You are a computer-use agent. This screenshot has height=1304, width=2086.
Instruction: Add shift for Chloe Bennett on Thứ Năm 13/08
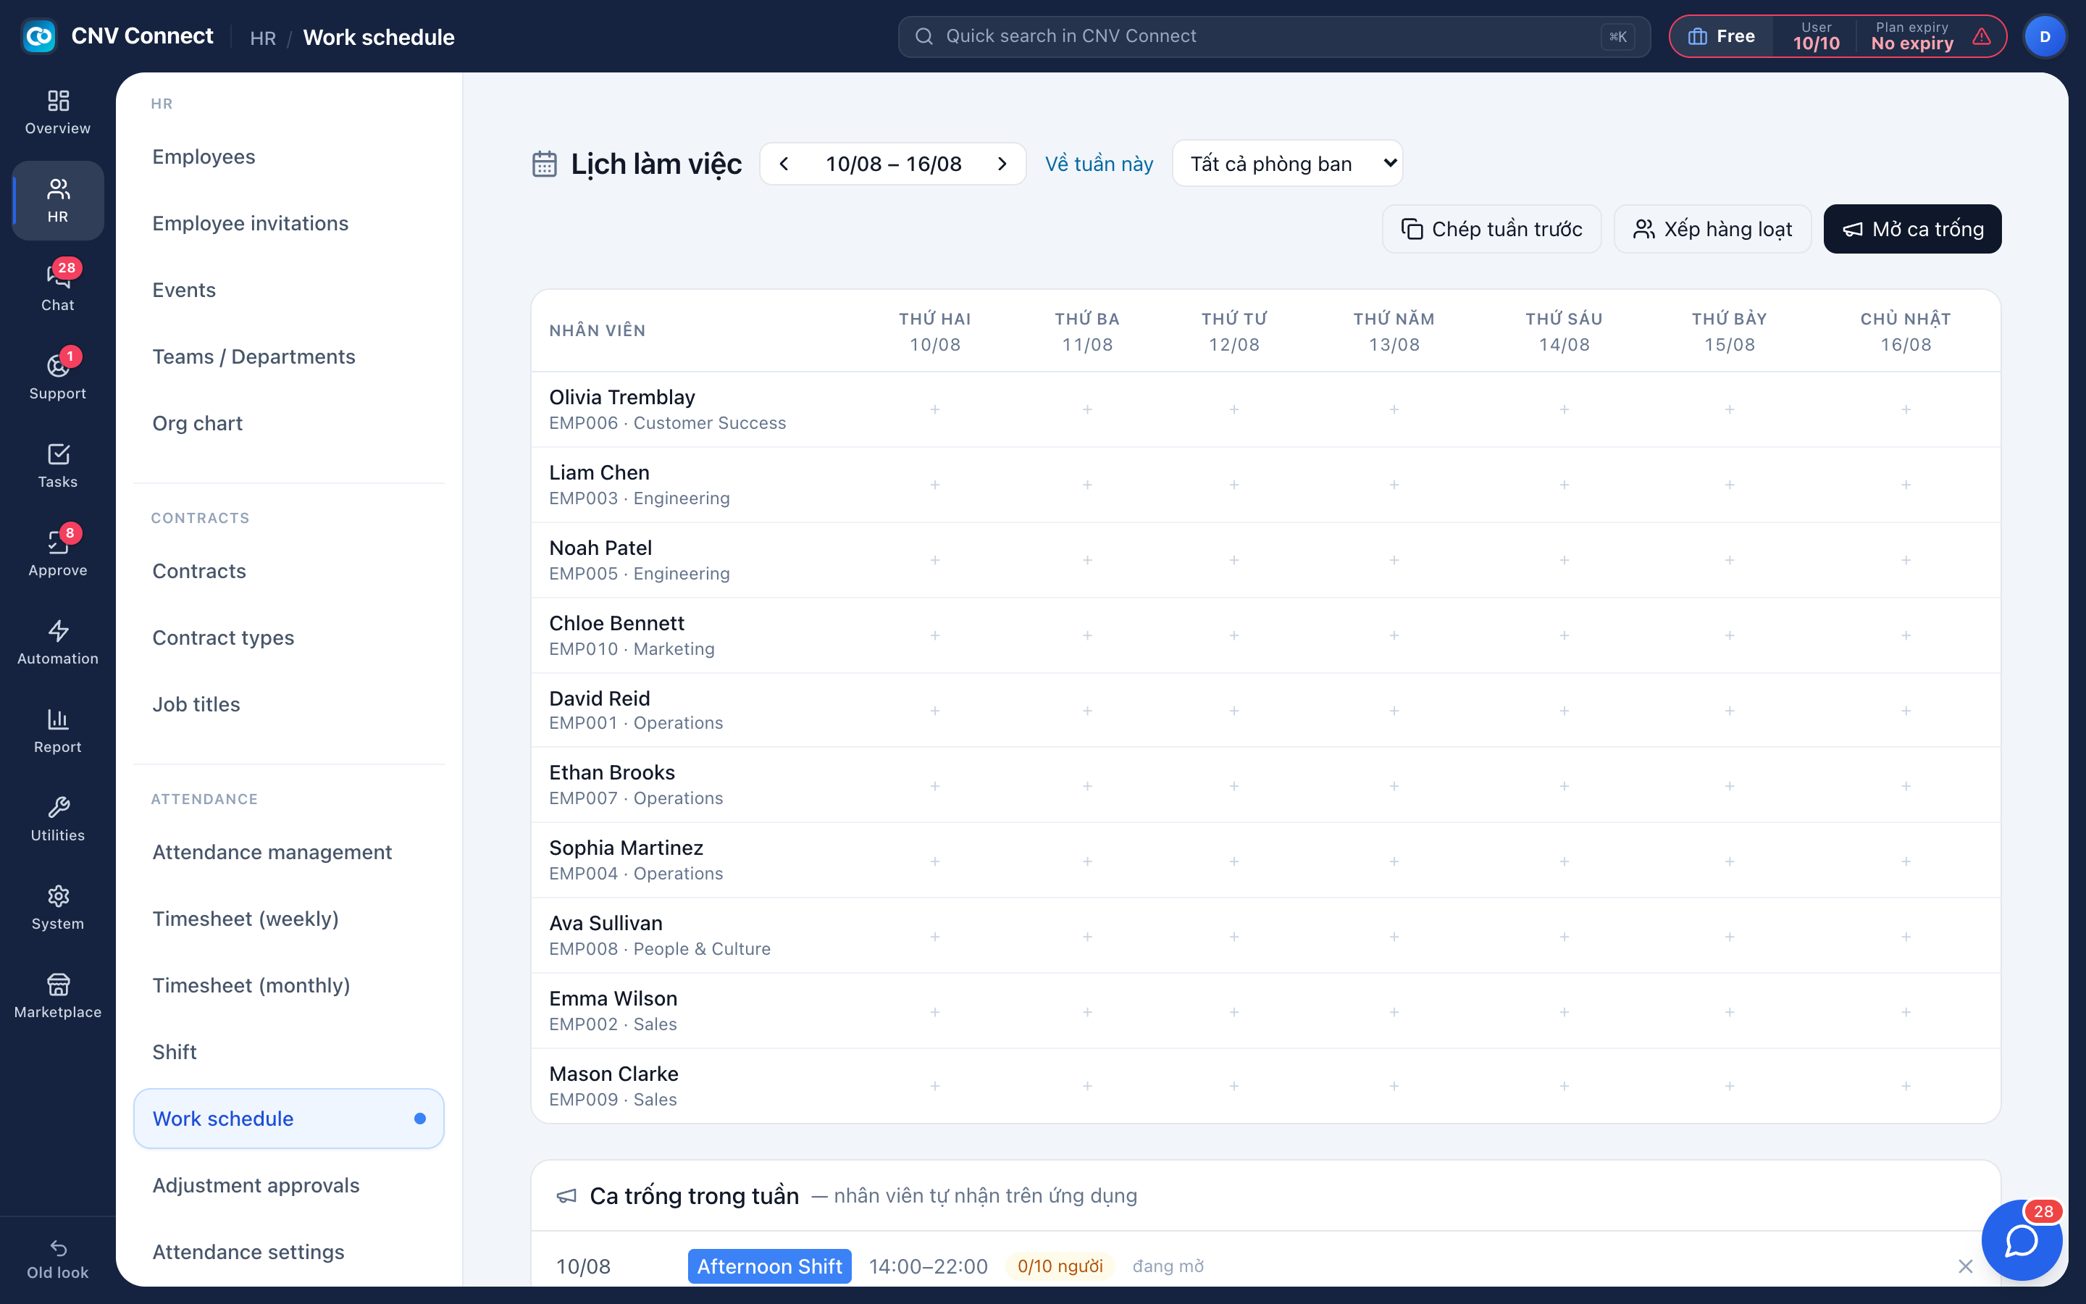pyautogui.click(x=1394, y=635)
